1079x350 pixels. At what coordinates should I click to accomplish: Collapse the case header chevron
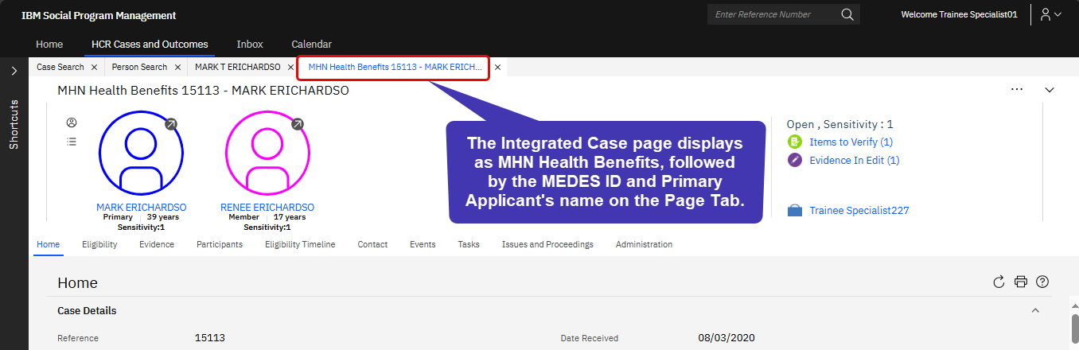[x=1050, y=90]
